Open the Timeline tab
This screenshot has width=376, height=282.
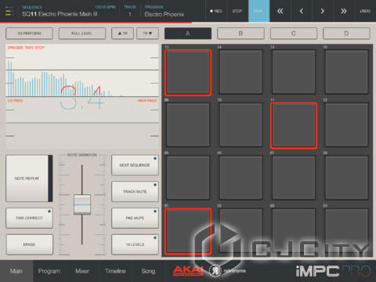click(115, 271)
